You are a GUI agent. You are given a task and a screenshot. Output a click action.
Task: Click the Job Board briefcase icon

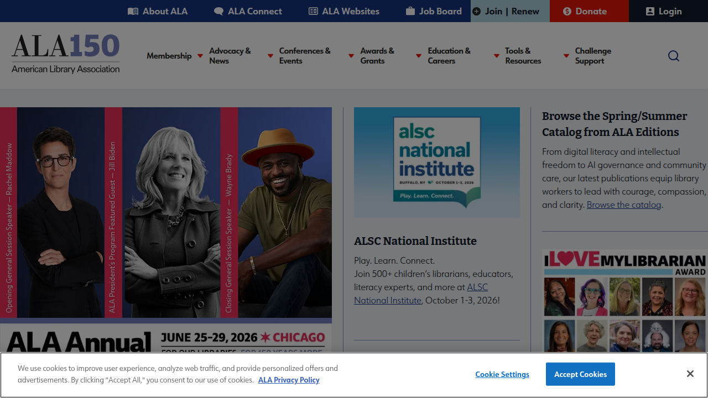tap(410, 11)
